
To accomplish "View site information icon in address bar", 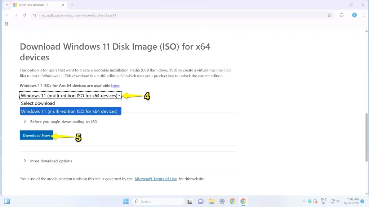I will click(35, 15).
